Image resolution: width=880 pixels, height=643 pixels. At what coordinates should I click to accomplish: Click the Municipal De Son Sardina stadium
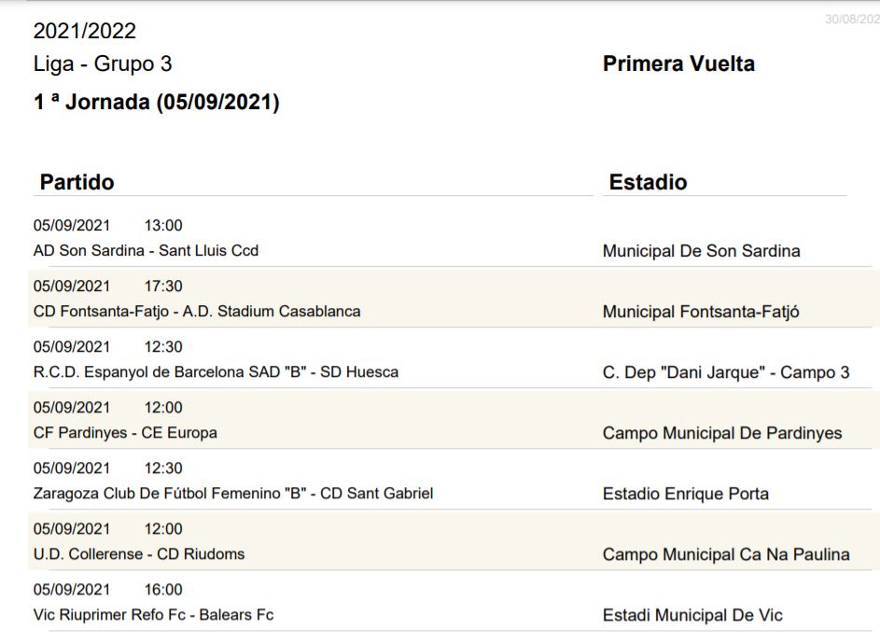702,251
